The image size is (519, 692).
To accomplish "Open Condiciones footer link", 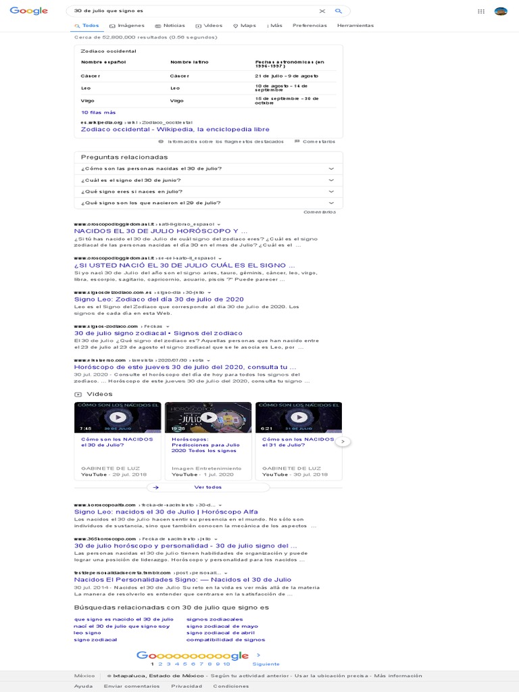I will point(231,687).
